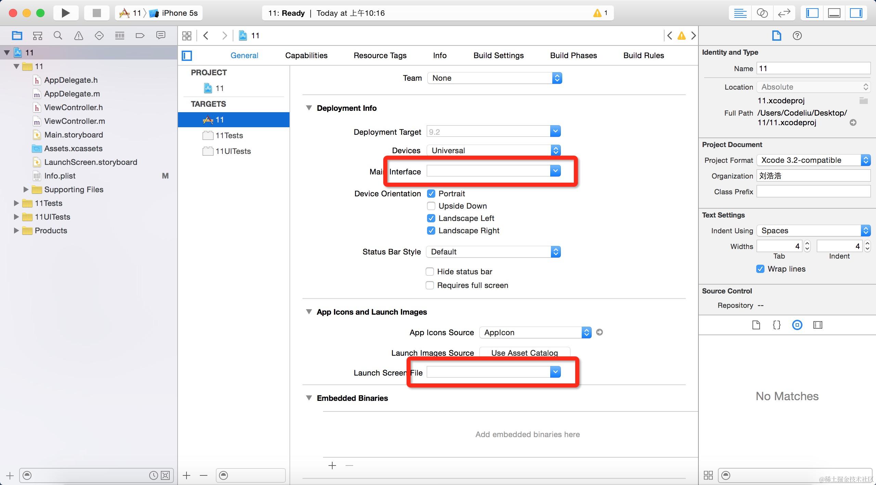The width and height of the screenshot is (876, 485).
Task: Open the Find navigator magnifier icon
Action: point(58,36)
